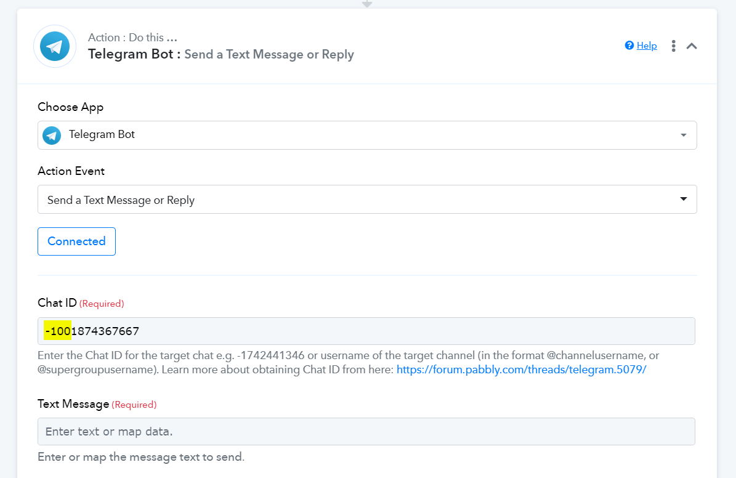
Task: Open the Help link
Action: (646, 46)
